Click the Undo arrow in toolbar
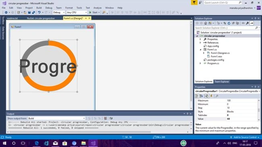 (x=39, y=12)
